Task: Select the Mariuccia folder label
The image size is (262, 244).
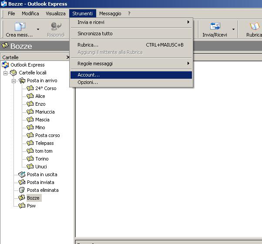Action: point(45,112)
